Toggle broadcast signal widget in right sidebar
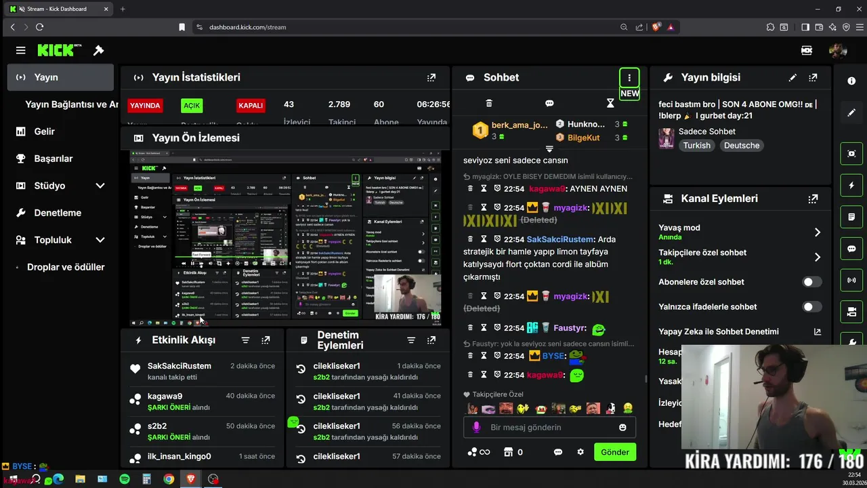The width and height of the screenshot is (867, 488). coord(851,280)
